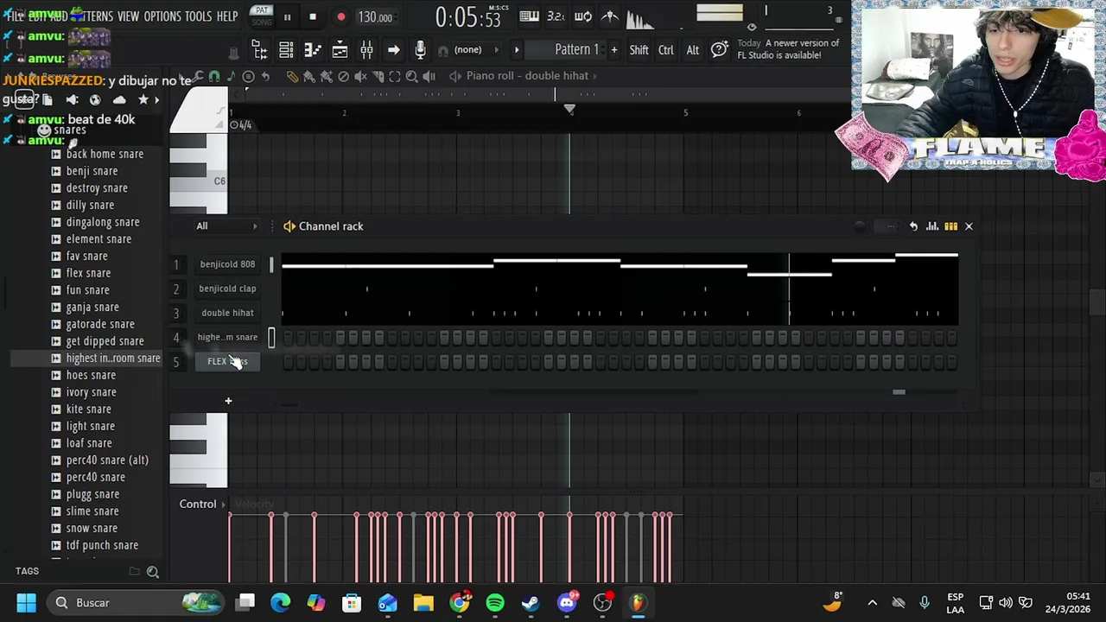Toggle the 3.2.1 countdown before recording
Screen dimensions: 1106x622
point(556,16)
